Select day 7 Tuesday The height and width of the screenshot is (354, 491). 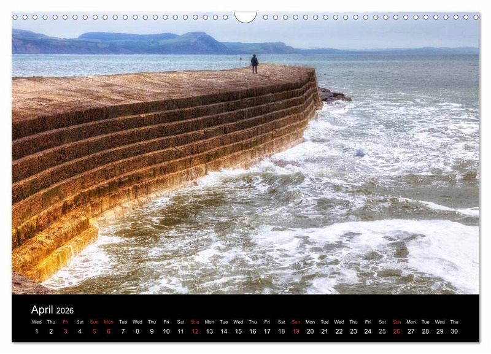[x=123, y=331]
